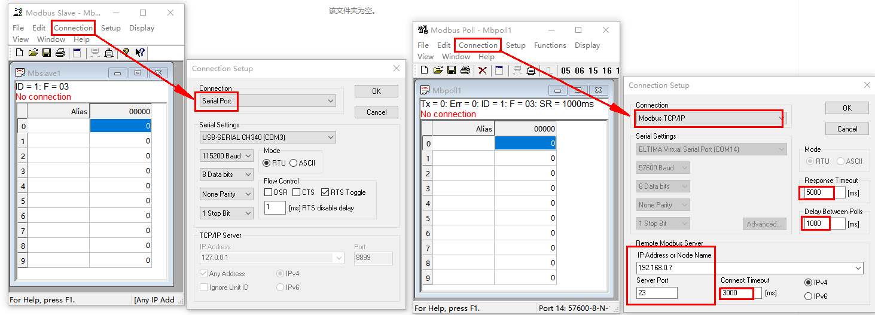
Task: Open Display menu in Modbus Slave
Action: point(142,28)
